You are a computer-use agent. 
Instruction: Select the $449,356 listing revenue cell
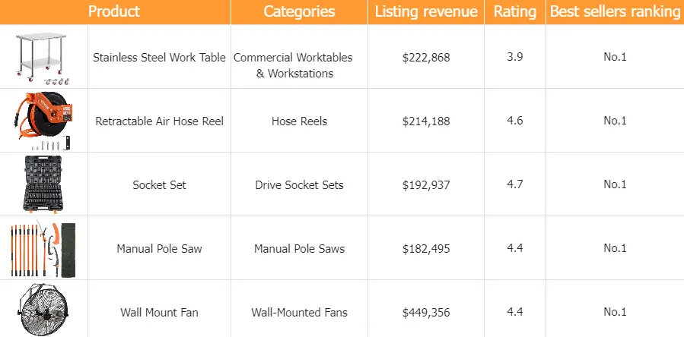(426, 313)
